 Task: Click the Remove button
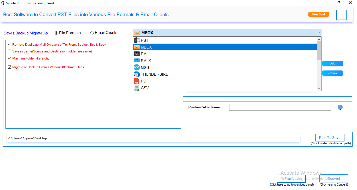pos(333,73)
